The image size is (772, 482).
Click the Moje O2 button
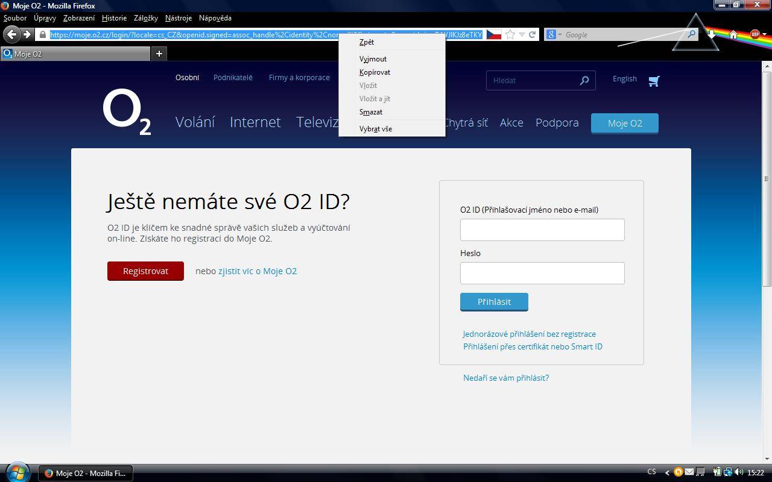625,123
